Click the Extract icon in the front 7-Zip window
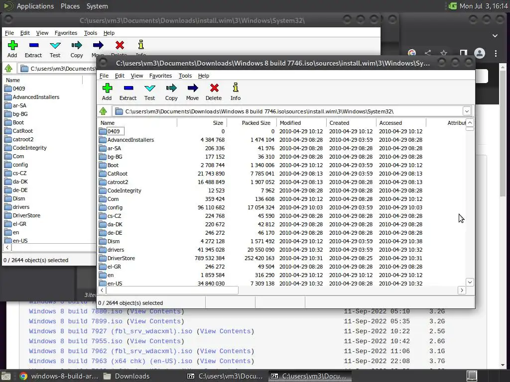The image size is (510, 382). pos(128,88)
